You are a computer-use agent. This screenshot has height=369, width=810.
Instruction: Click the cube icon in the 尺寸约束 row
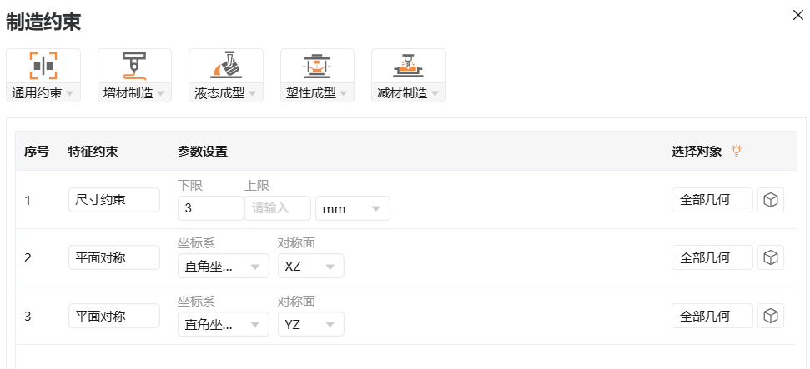(x=771, y=200)
